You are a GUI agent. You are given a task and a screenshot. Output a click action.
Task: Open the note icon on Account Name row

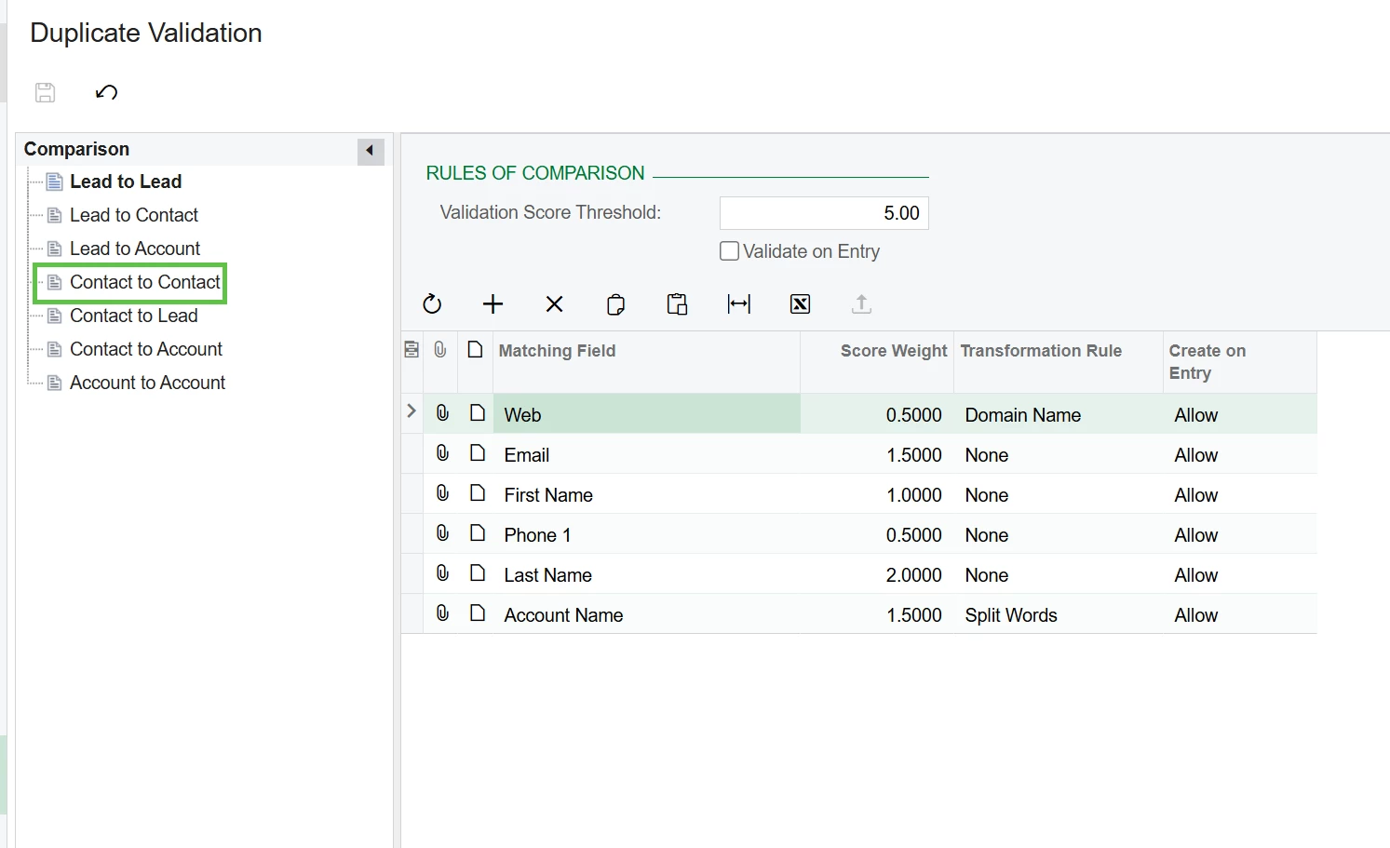(x=478, y=613)
